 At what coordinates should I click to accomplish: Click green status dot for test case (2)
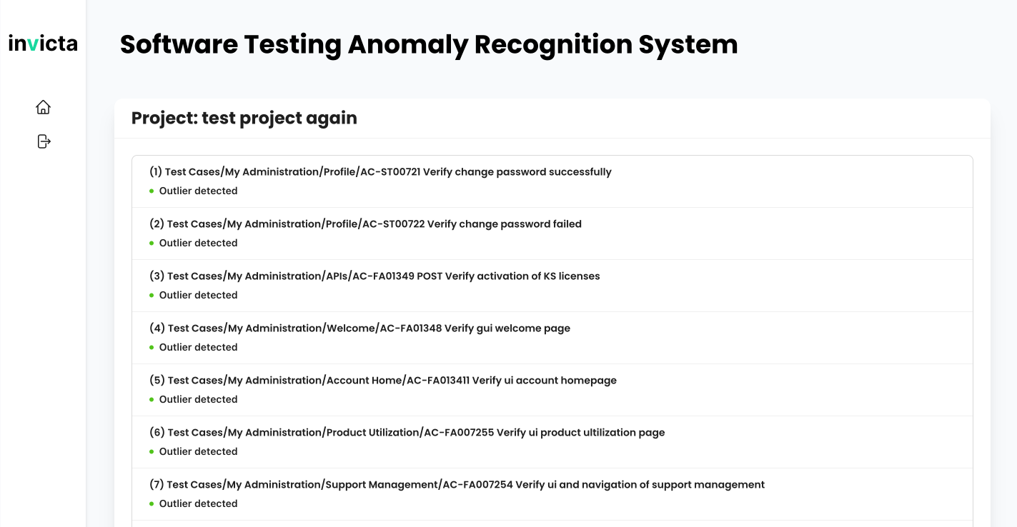tap(152, 244)
